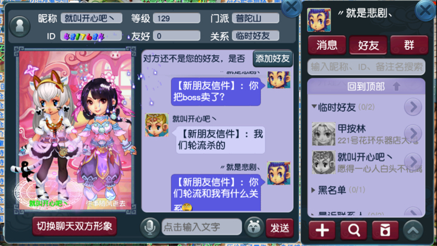Collapse the 临时好友 group triangle
The image size is (437, 246).
(x=314, y=106)
